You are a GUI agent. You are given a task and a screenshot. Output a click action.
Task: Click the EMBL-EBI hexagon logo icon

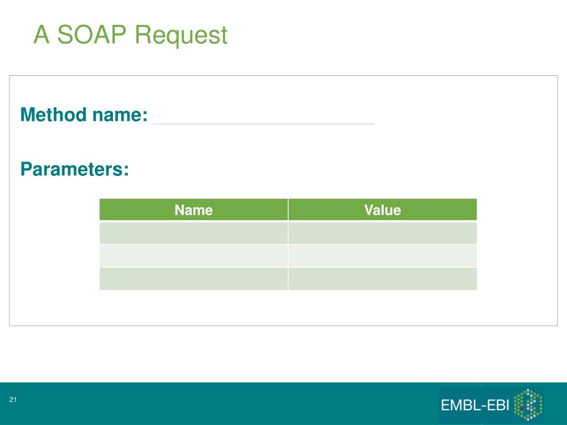click(x=528, y=405)
